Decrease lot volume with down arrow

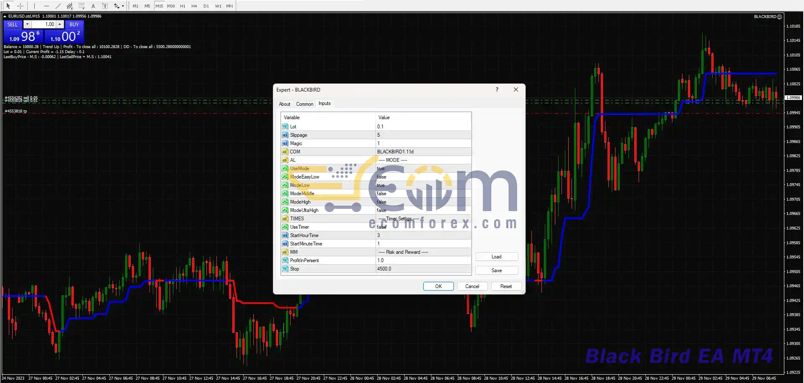pyautogui.click(x=27, y=24)
